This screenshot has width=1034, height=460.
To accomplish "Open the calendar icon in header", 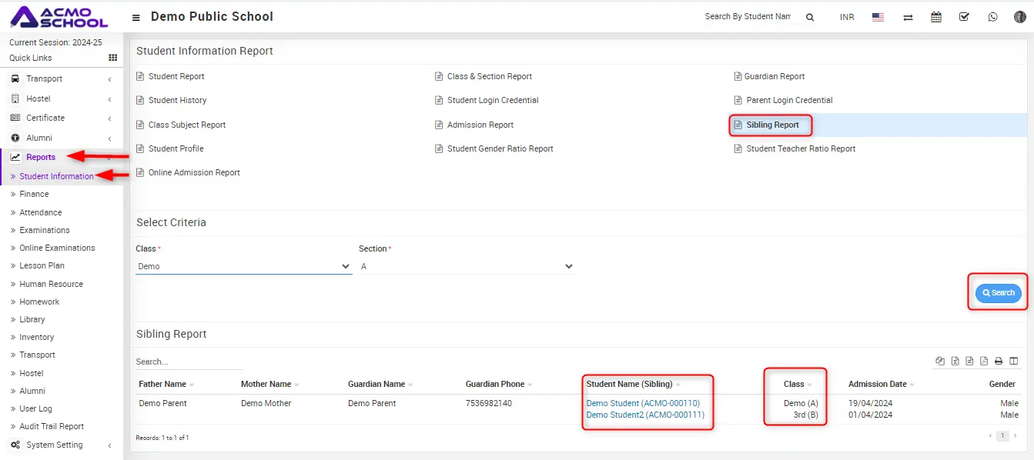I will [x=936, y=17].
